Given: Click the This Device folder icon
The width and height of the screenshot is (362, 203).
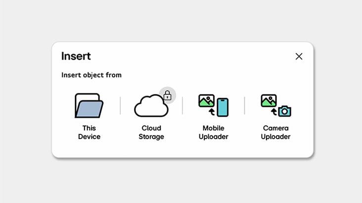Looking at the screenshot, I should (x=89, y=106).
